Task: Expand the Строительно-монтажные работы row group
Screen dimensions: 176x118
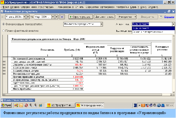Action: pyautogui.click(x=4, y=65)
